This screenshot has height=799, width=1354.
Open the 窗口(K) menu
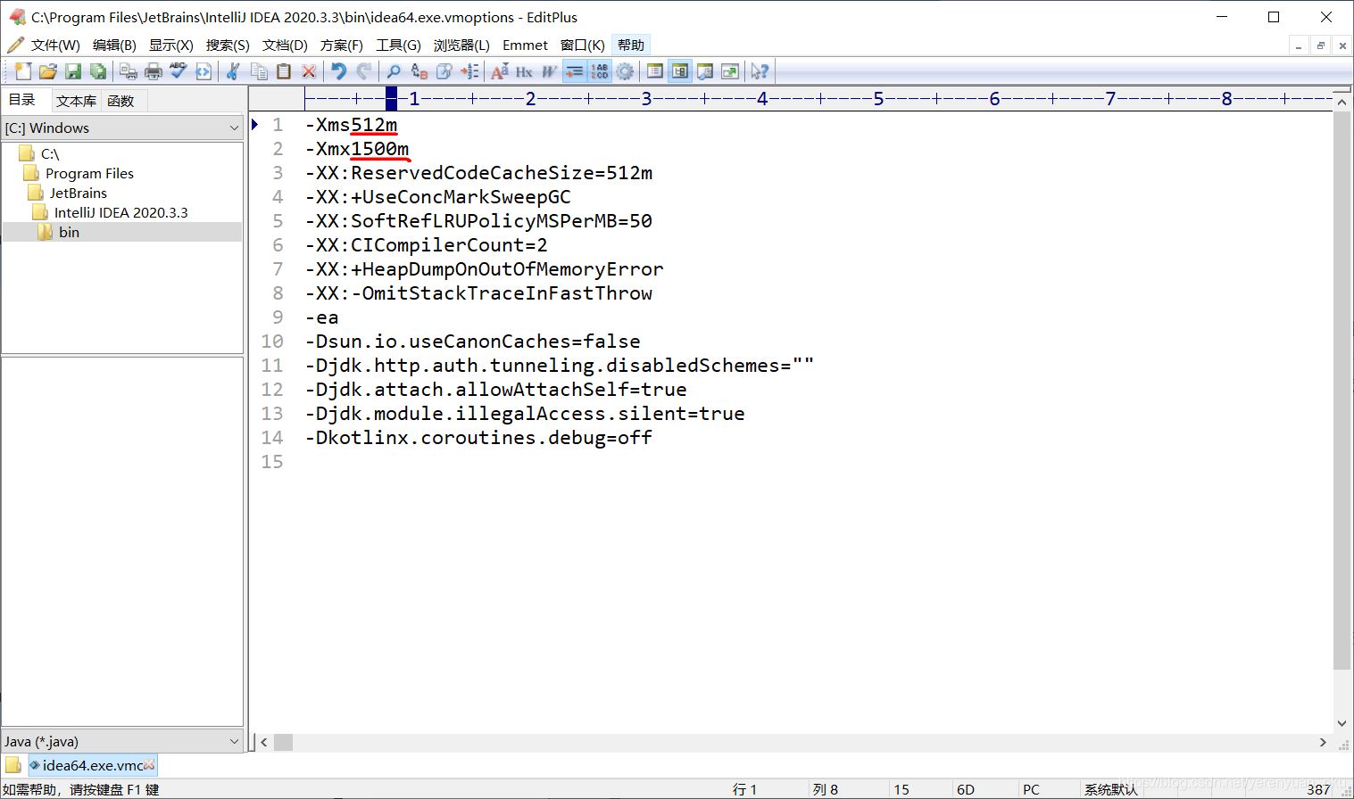(582, 45)
